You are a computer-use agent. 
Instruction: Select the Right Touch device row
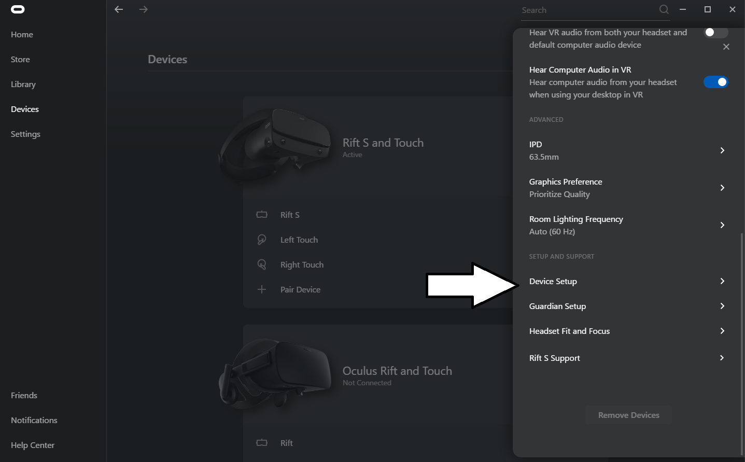click(x=378, y=264)
